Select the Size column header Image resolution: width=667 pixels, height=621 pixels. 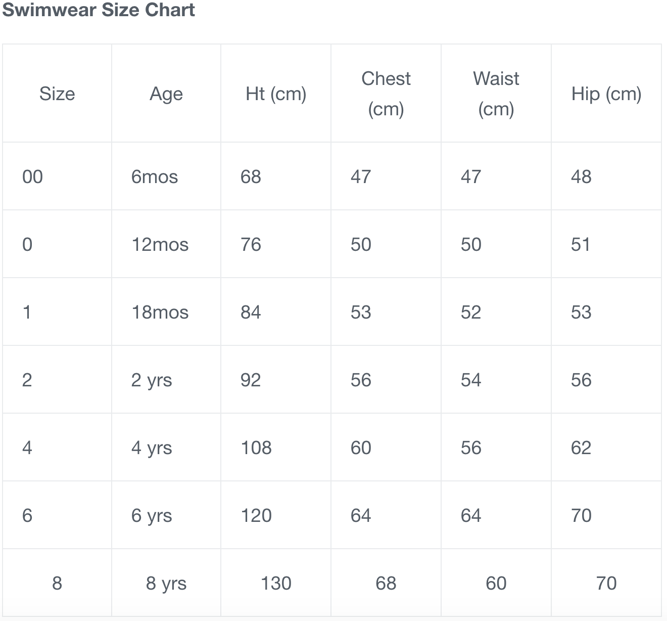(57, 94)
